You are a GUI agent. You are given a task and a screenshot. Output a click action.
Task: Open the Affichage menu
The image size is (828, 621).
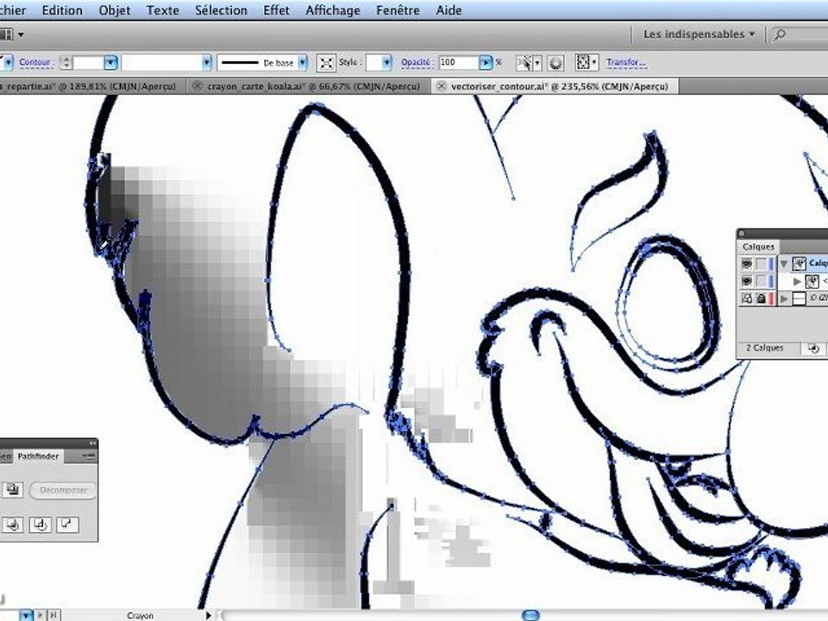point(333,10)
